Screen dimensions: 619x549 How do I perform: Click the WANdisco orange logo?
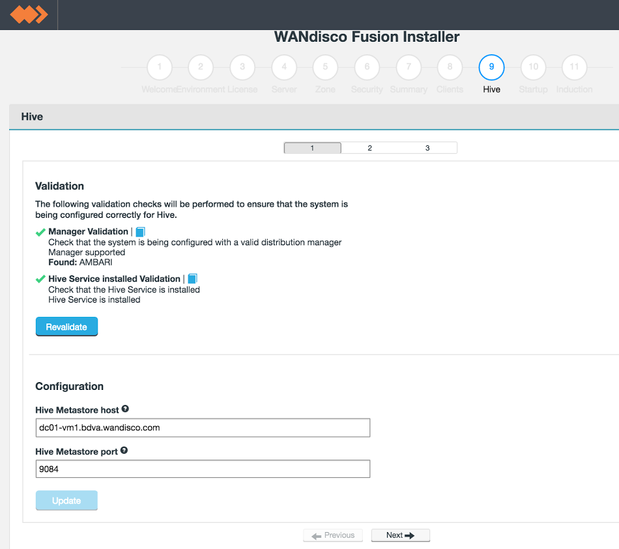(29, 14)
